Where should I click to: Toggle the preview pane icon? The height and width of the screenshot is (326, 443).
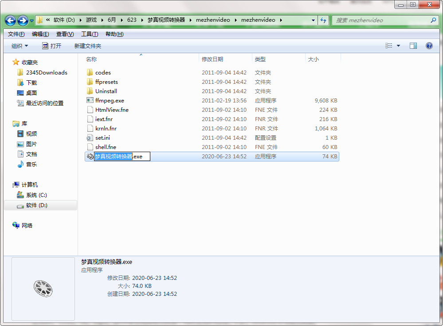(x=413, y=46)
